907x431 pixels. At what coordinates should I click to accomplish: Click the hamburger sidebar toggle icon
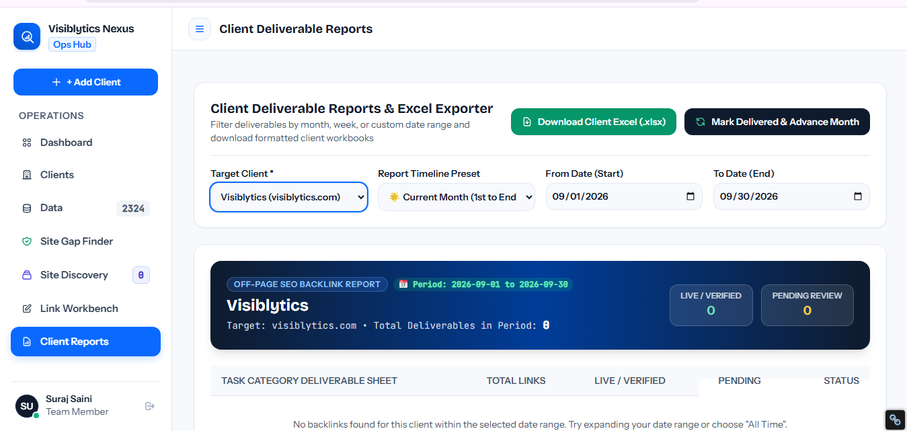(200, 29)
